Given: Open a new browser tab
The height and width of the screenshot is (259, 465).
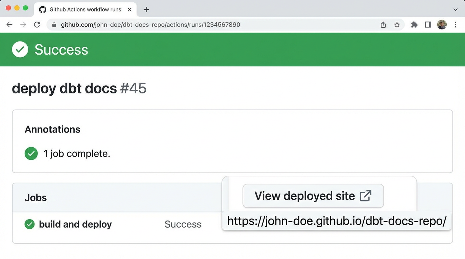Looking at the screenshot, I should click(x=146, y=9).
